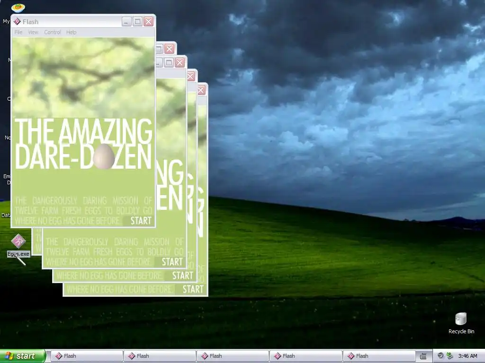Close the Flash window directly behind the front one
The height and width of the screenshot is (363, 485).
point(169,49)
